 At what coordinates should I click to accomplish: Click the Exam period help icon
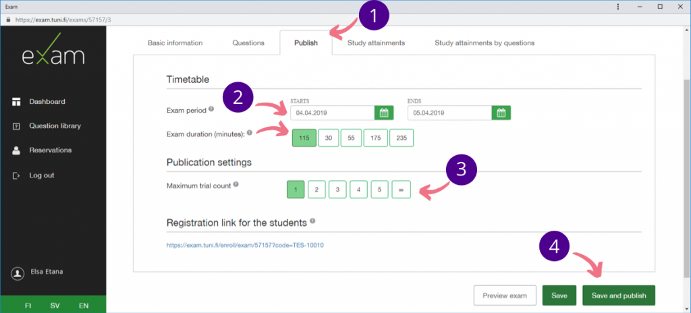(x=211, y=109)
